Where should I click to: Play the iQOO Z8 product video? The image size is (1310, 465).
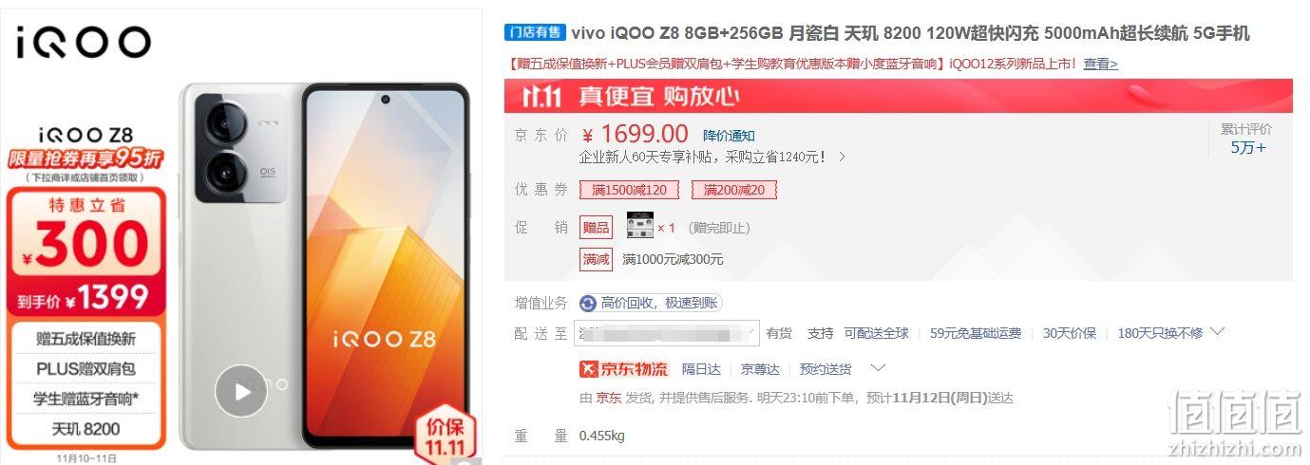[240, 391]
